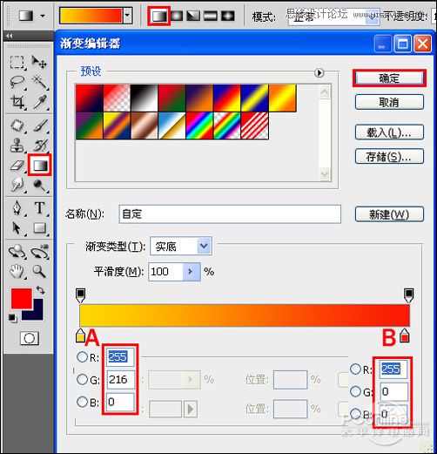Select the Horizontal Type tool
The image size is (437, 454).
click(x=40, y=208)
